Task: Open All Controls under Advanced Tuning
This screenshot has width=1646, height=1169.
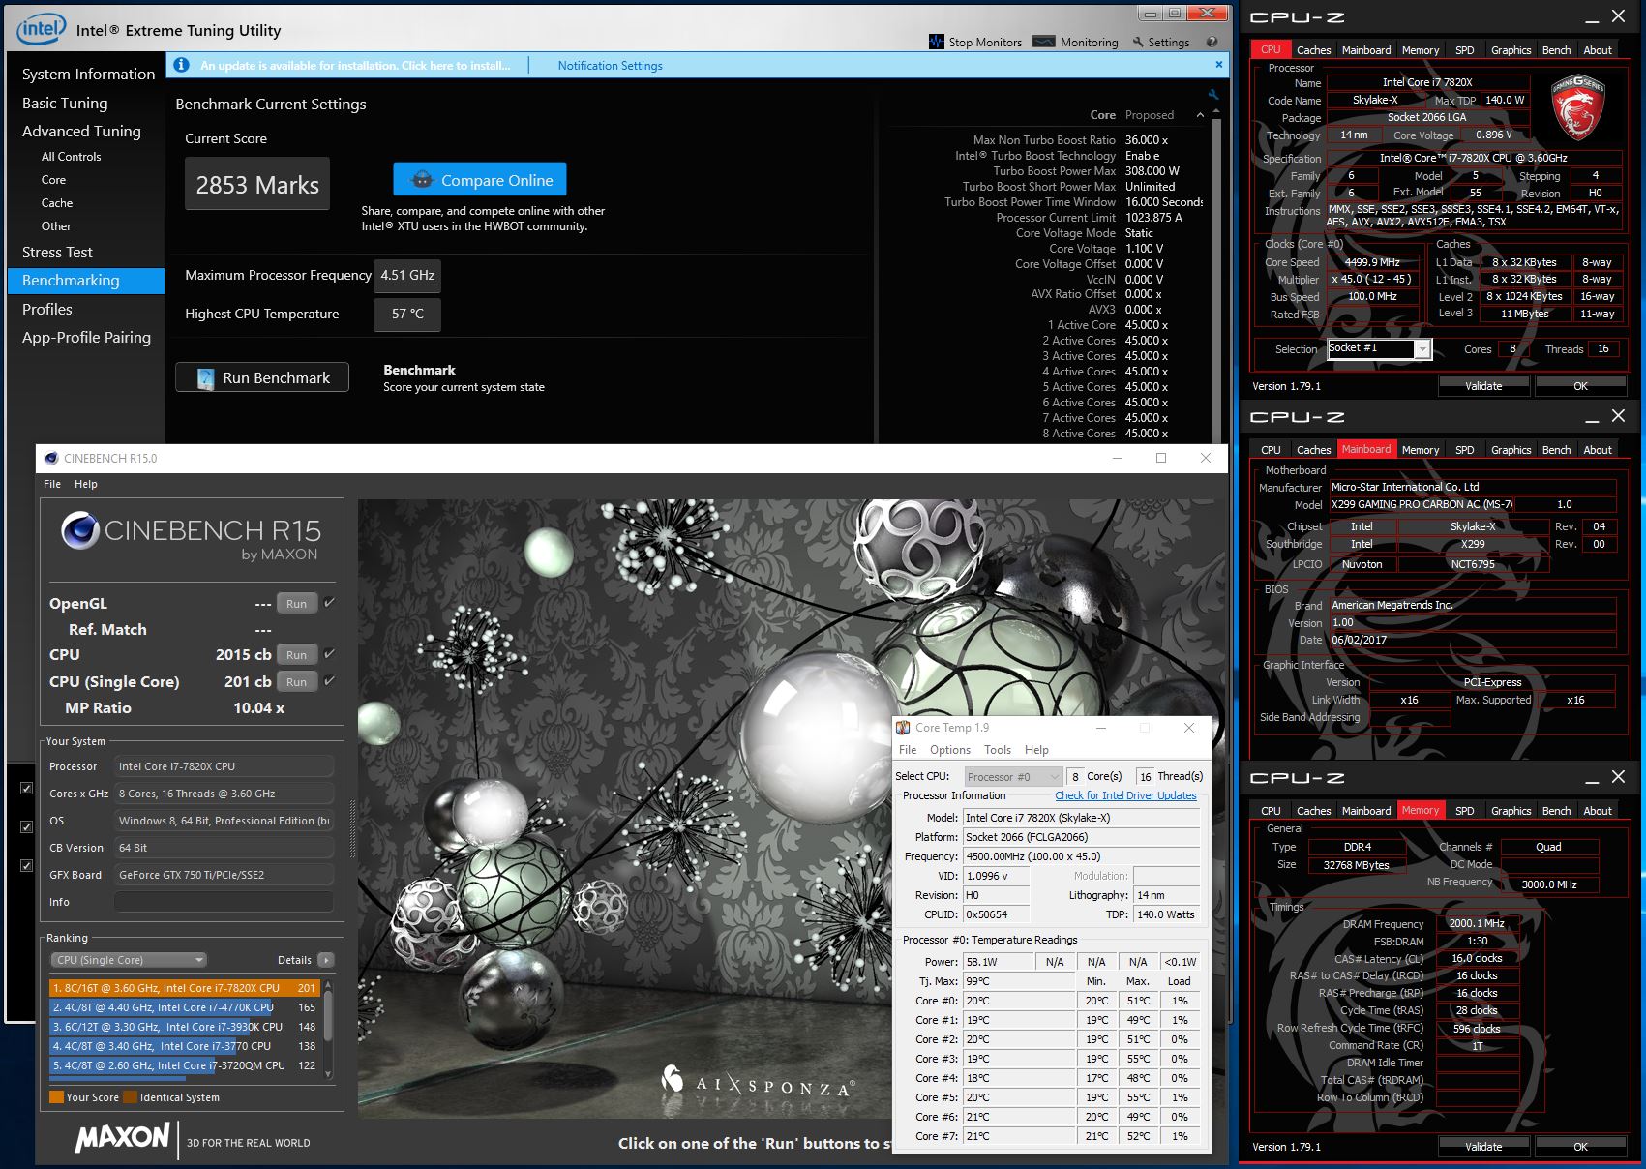Action: (x=71, y=156)
